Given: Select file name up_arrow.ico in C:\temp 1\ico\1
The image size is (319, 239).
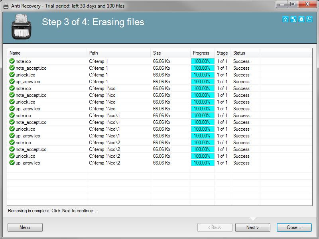Looking at the screenshot, I should click(28, 136).
